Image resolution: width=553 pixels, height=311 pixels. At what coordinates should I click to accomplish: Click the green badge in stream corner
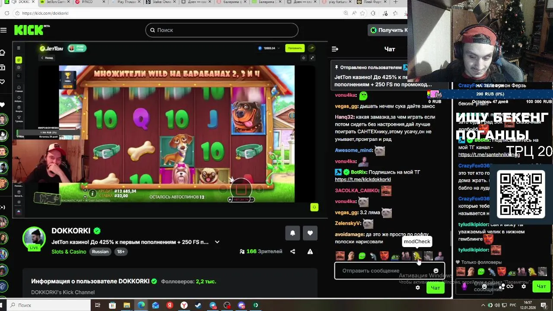pyautogui.click(x=314, y=207)
